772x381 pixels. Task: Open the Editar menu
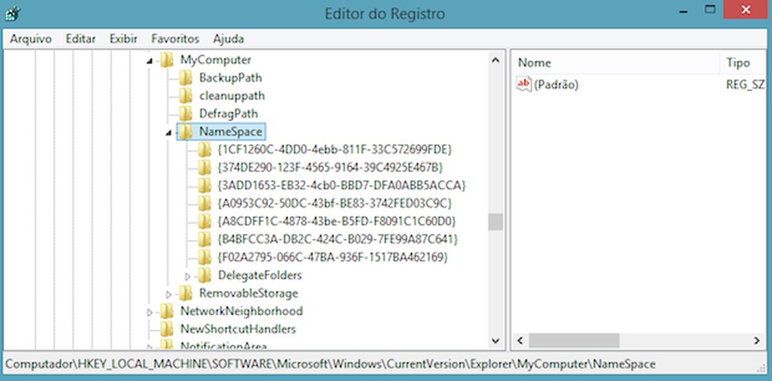(81, 39)
